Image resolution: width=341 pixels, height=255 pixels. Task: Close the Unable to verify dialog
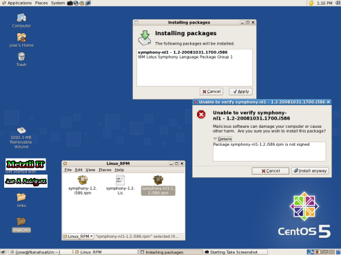[329, 102]
